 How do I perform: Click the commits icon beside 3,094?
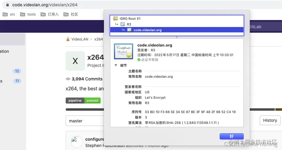[x=68, y=79]
